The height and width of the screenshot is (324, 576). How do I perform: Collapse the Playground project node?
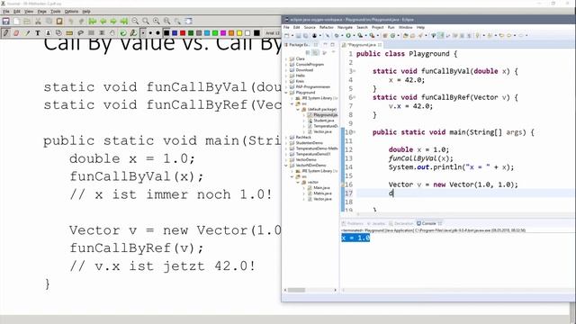point(286,93)
